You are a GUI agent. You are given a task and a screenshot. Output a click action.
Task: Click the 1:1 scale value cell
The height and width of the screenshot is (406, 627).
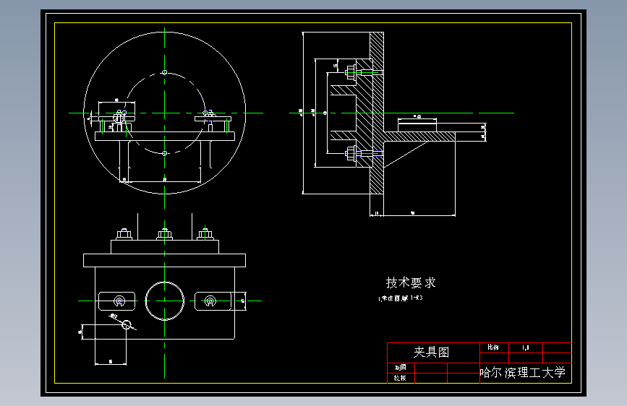(526, 347)
